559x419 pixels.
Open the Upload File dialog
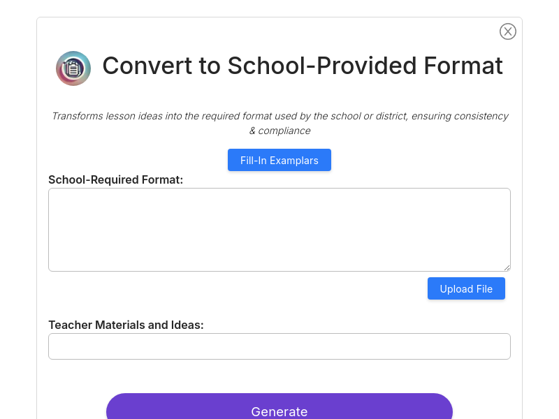pos(466,288)
